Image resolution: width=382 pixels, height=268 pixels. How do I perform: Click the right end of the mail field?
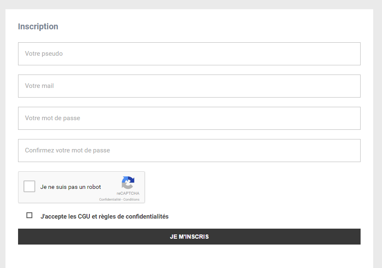(x=348, y=86)
